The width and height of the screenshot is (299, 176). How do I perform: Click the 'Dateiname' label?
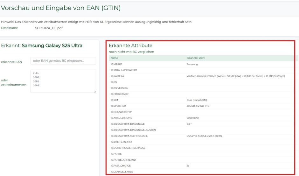(9, 28)
